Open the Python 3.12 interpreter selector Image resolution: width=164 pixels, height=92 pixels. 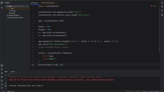coord(154,91)
